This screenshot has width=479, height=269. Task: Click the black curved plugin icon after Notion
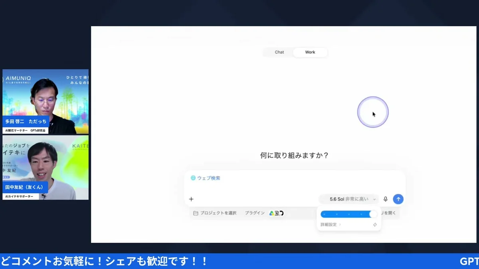click(x=281, y=213)
